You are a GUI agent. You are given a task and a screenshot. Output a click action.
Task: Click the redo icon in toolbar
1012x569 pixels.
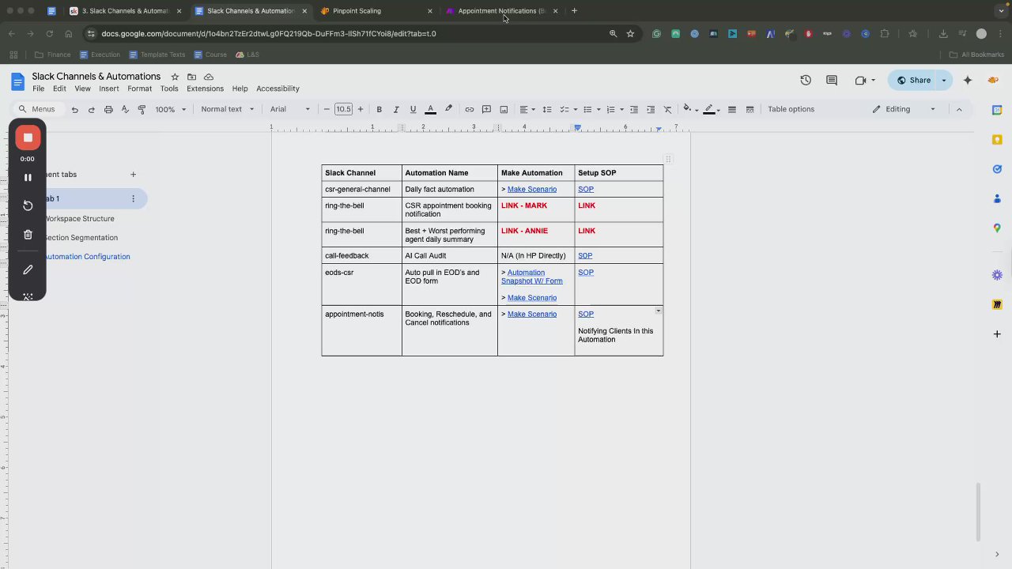(x=92, y=109)
